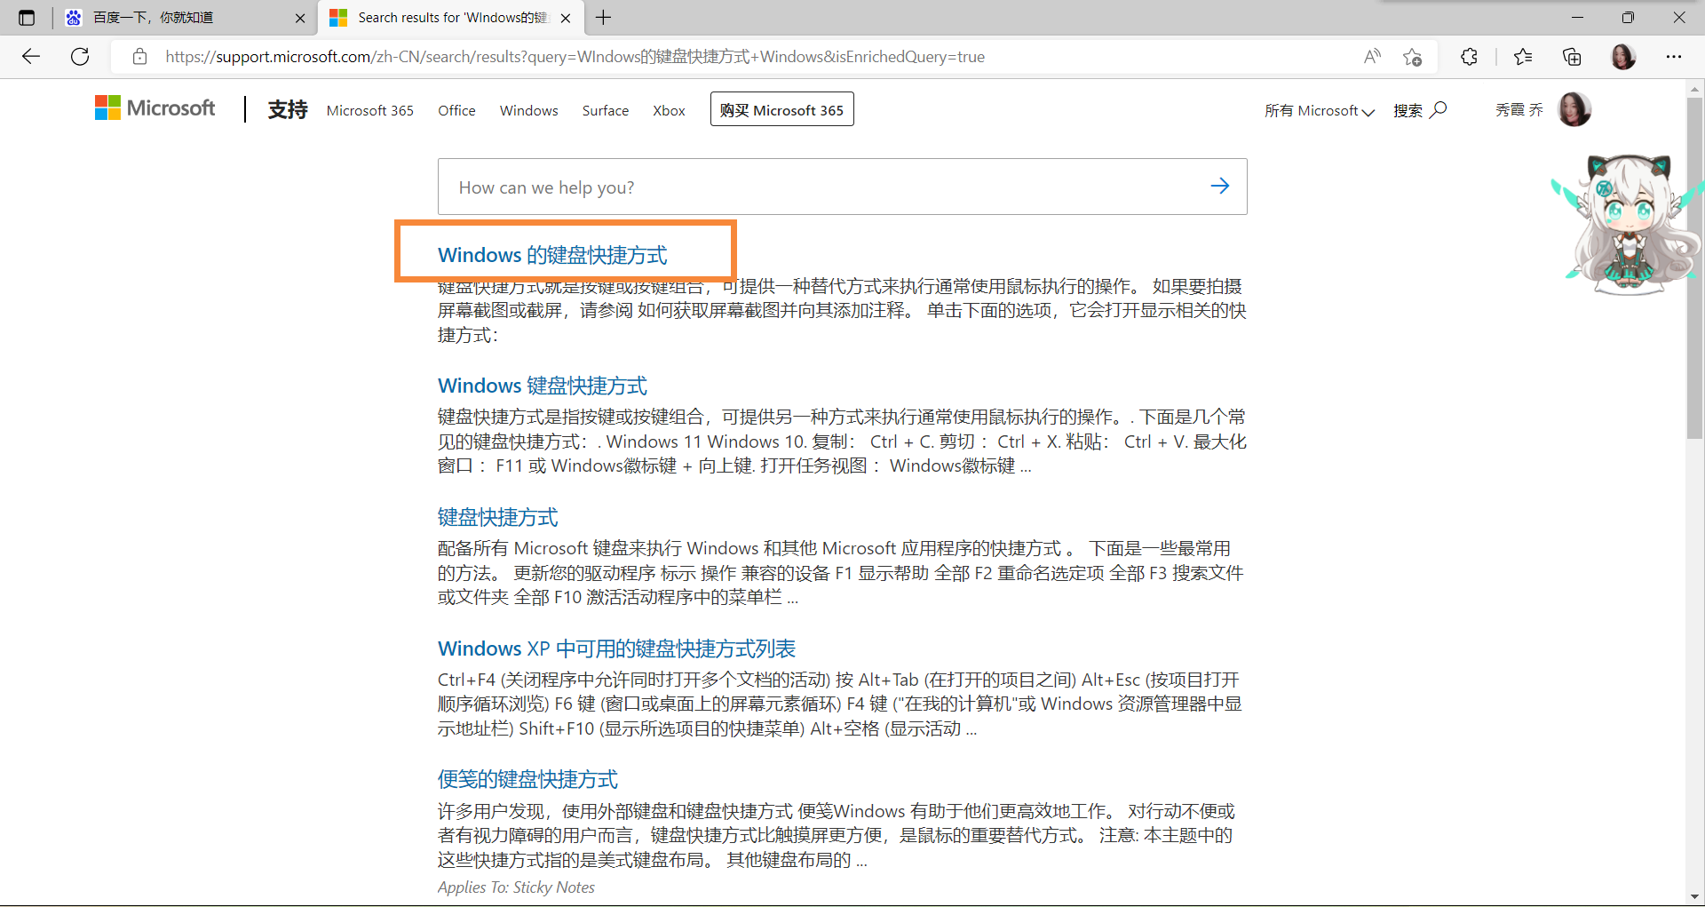Click the Microsoft logo

(155, 108)
